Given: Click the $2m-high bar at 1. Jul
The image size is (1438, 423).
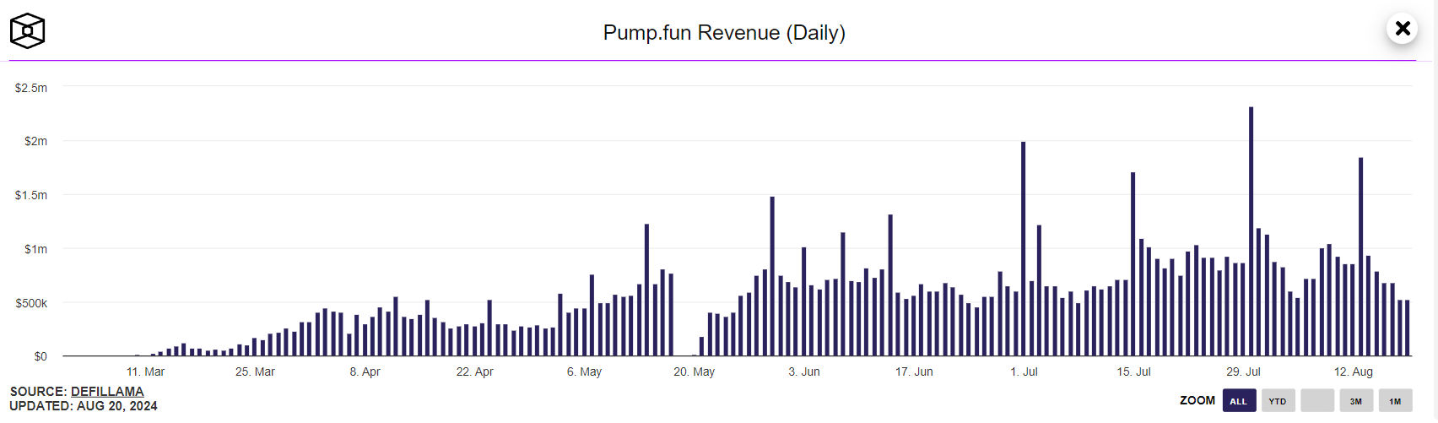Looking at the screenshot, I should point(1024,249).
